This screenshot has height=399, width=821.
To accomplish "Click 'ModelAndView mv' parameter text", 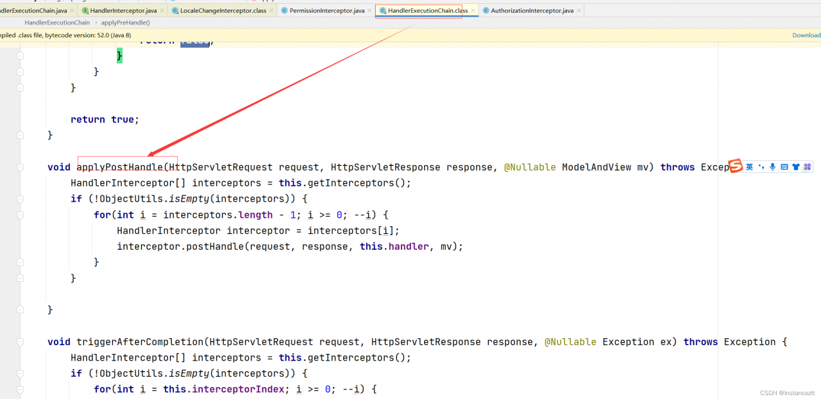I will 605,167.
